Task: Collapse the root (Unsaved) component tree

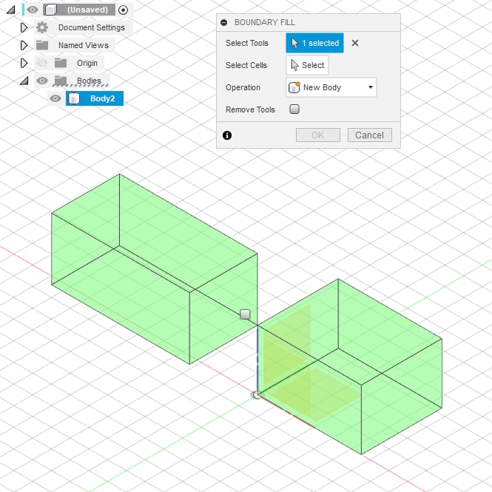Action: click(x=11, y=10)
